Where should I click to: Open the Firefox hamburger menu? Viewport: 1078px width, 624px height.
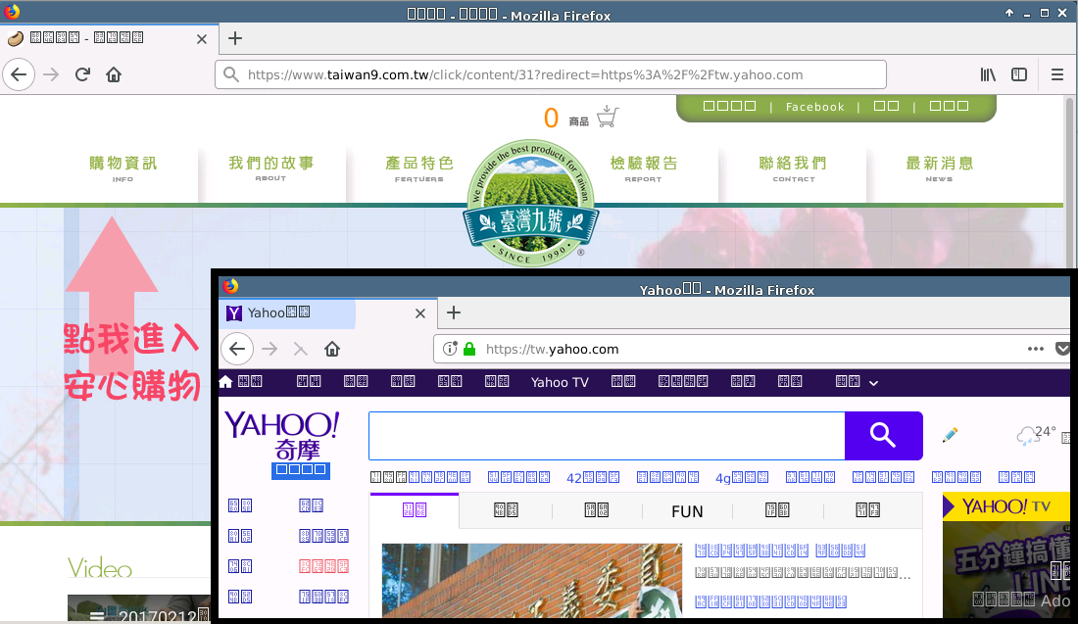[x=1057, y=74]
